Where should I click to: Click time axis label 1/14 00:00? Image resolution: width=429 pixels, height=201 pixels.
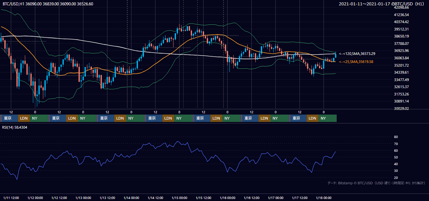click(x=132, y=198)
